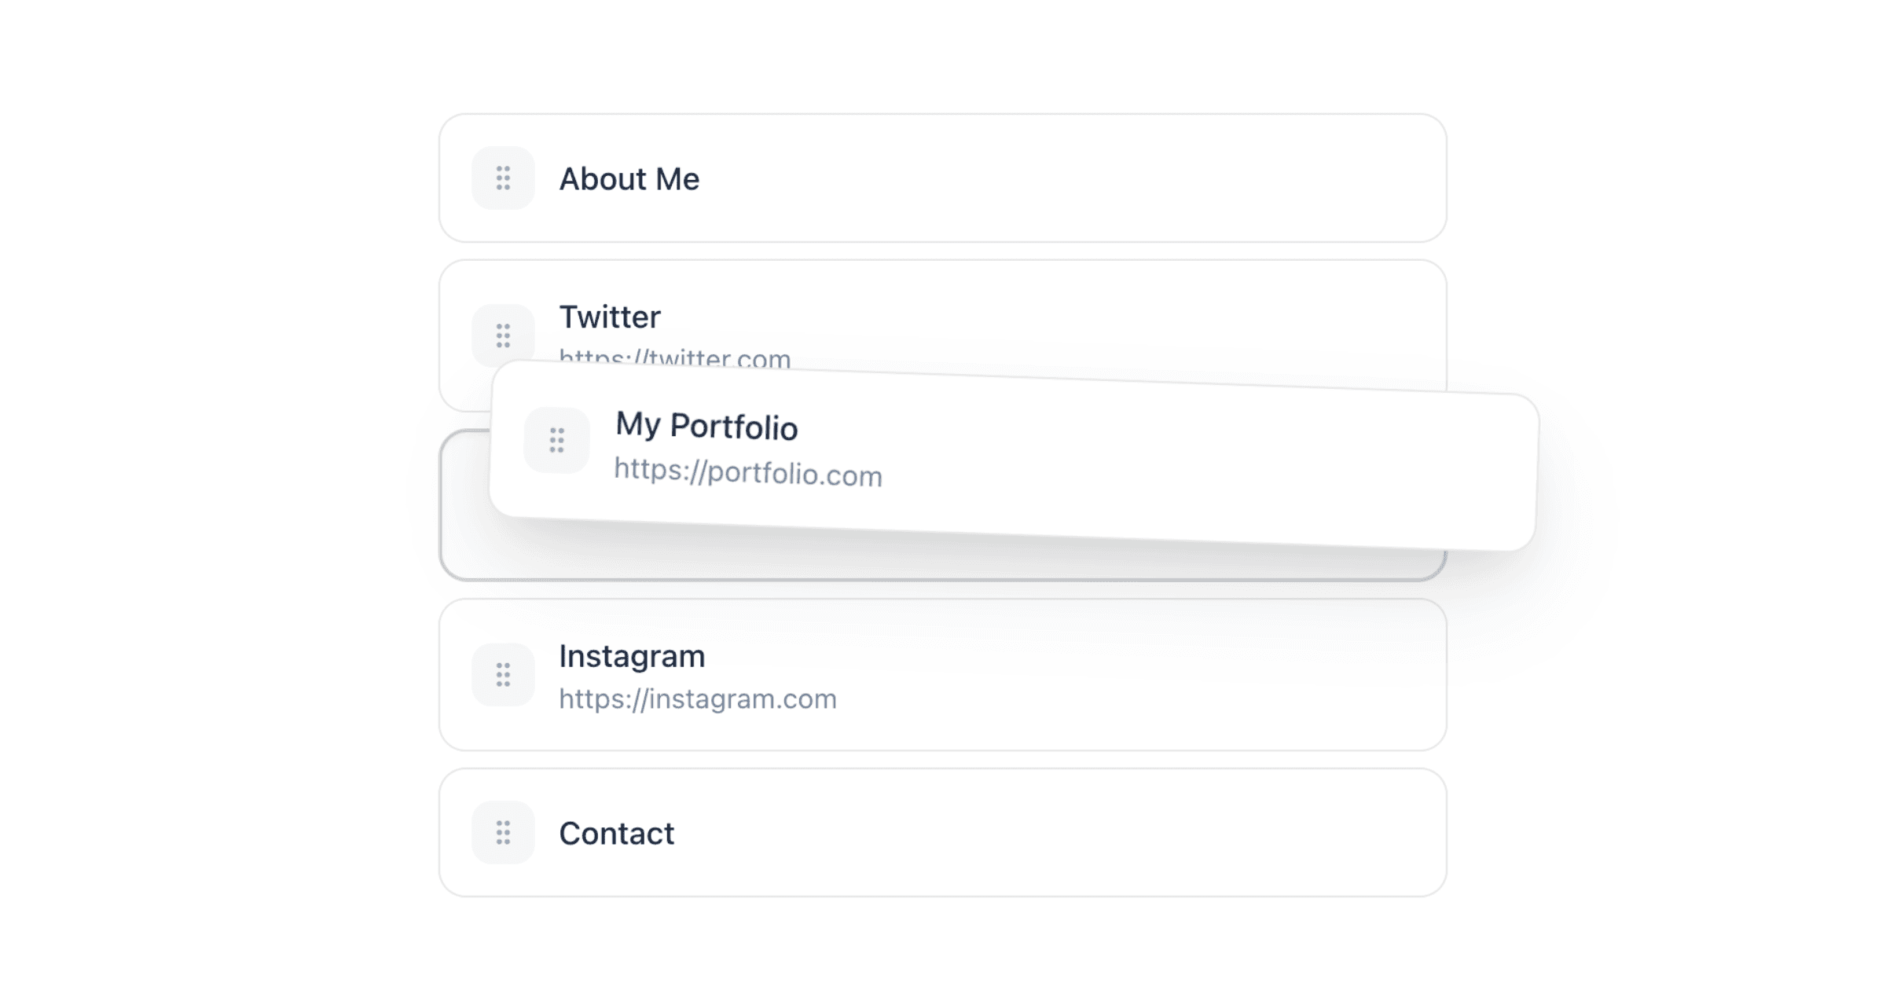Click the Contact drag handle icon
Viewport: 1886px width, 990px height.
[x=503, y=833]
